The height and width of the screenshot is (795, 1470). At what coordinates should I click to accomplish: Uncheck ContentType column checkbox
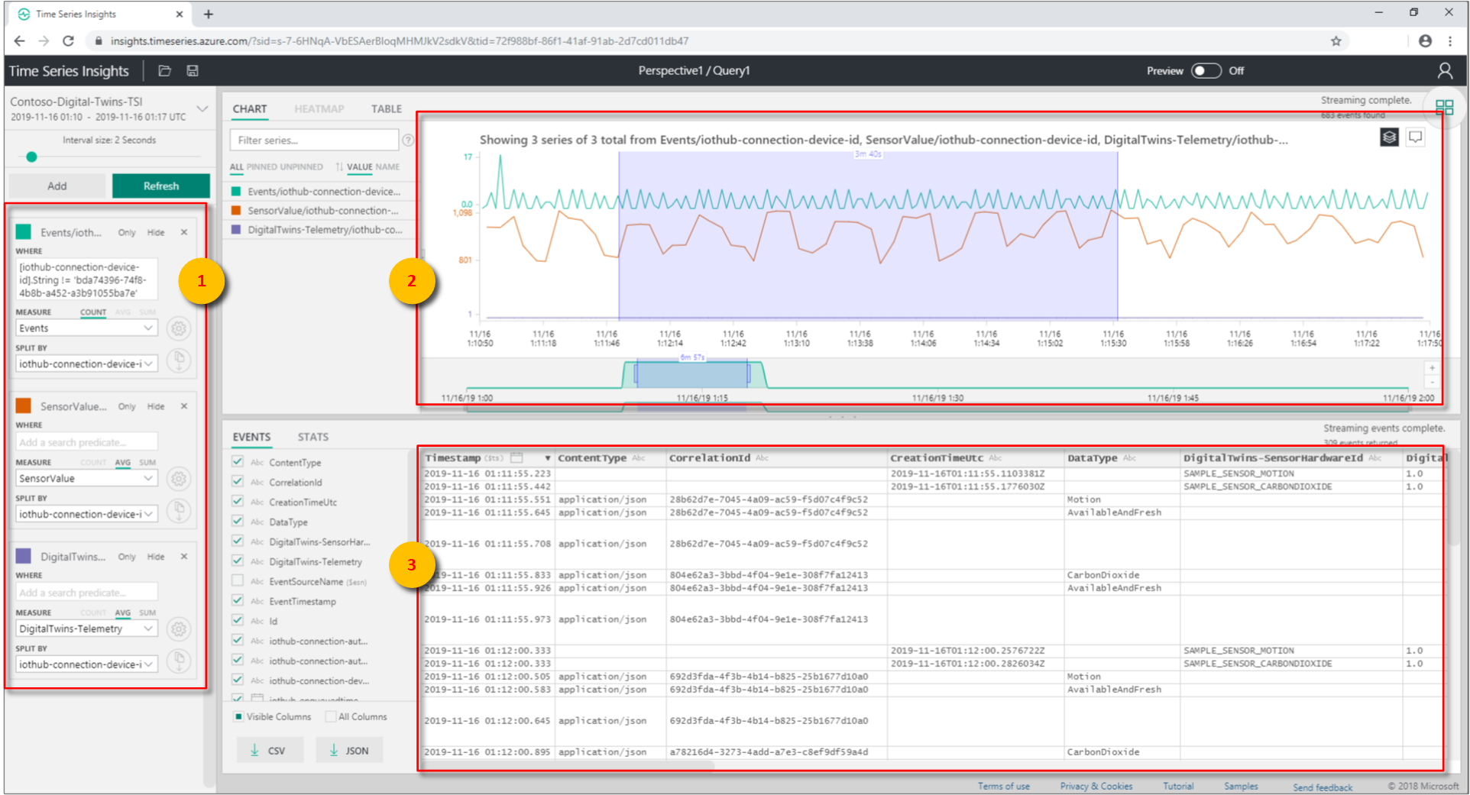pyautogui.click(x=238, y=461)
